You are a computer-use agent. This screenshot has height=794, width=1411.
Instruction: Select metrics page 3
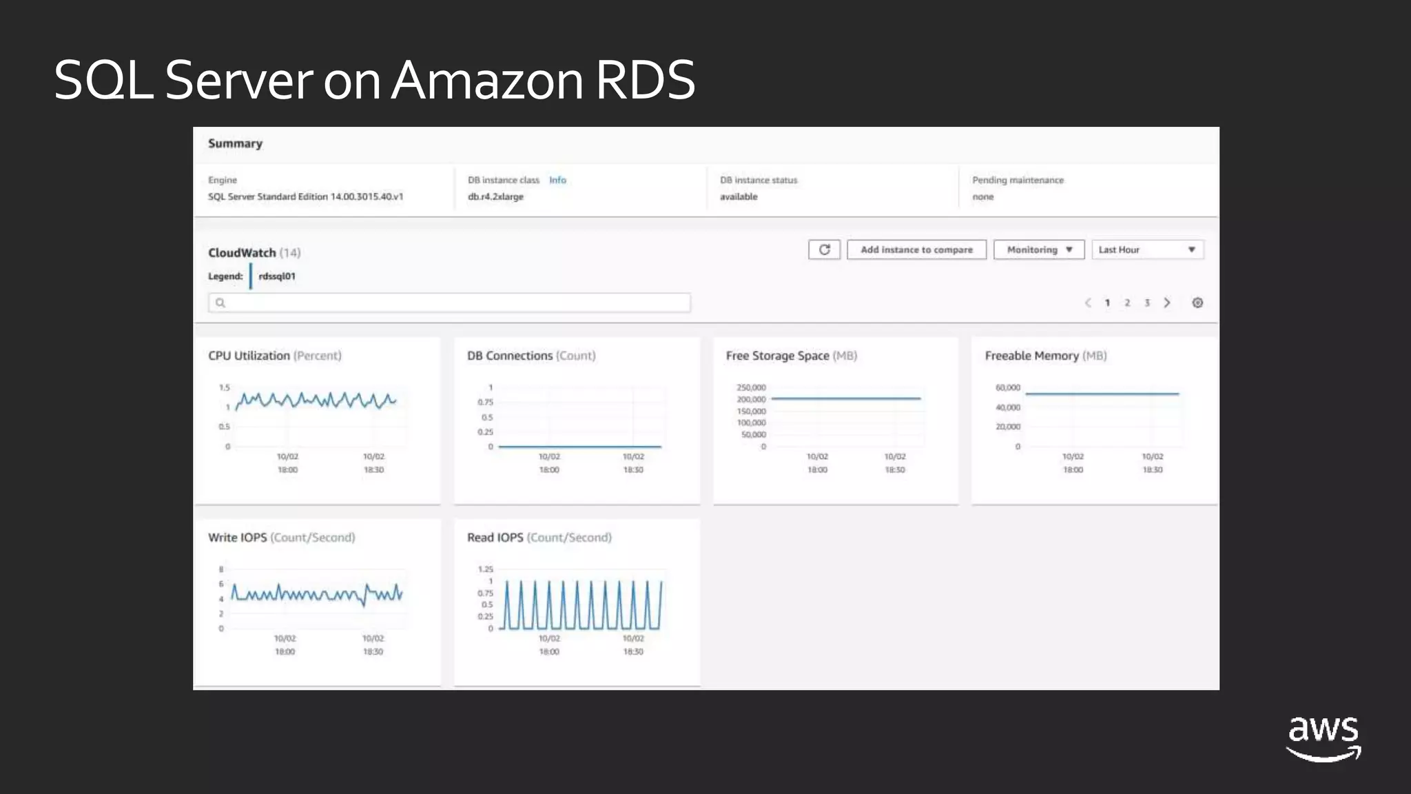pyautogui.click(x=1147, y=303)
